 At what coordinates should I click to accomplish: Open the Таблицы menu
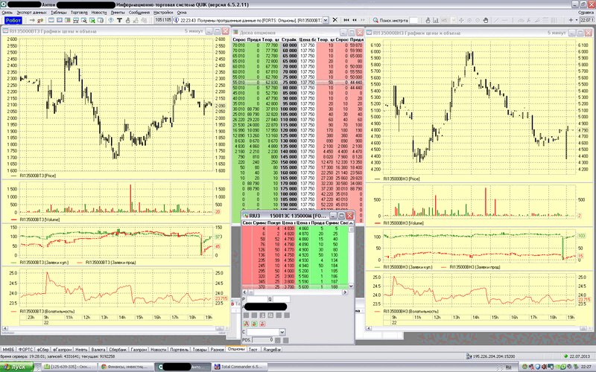click(x=57, y=13)
